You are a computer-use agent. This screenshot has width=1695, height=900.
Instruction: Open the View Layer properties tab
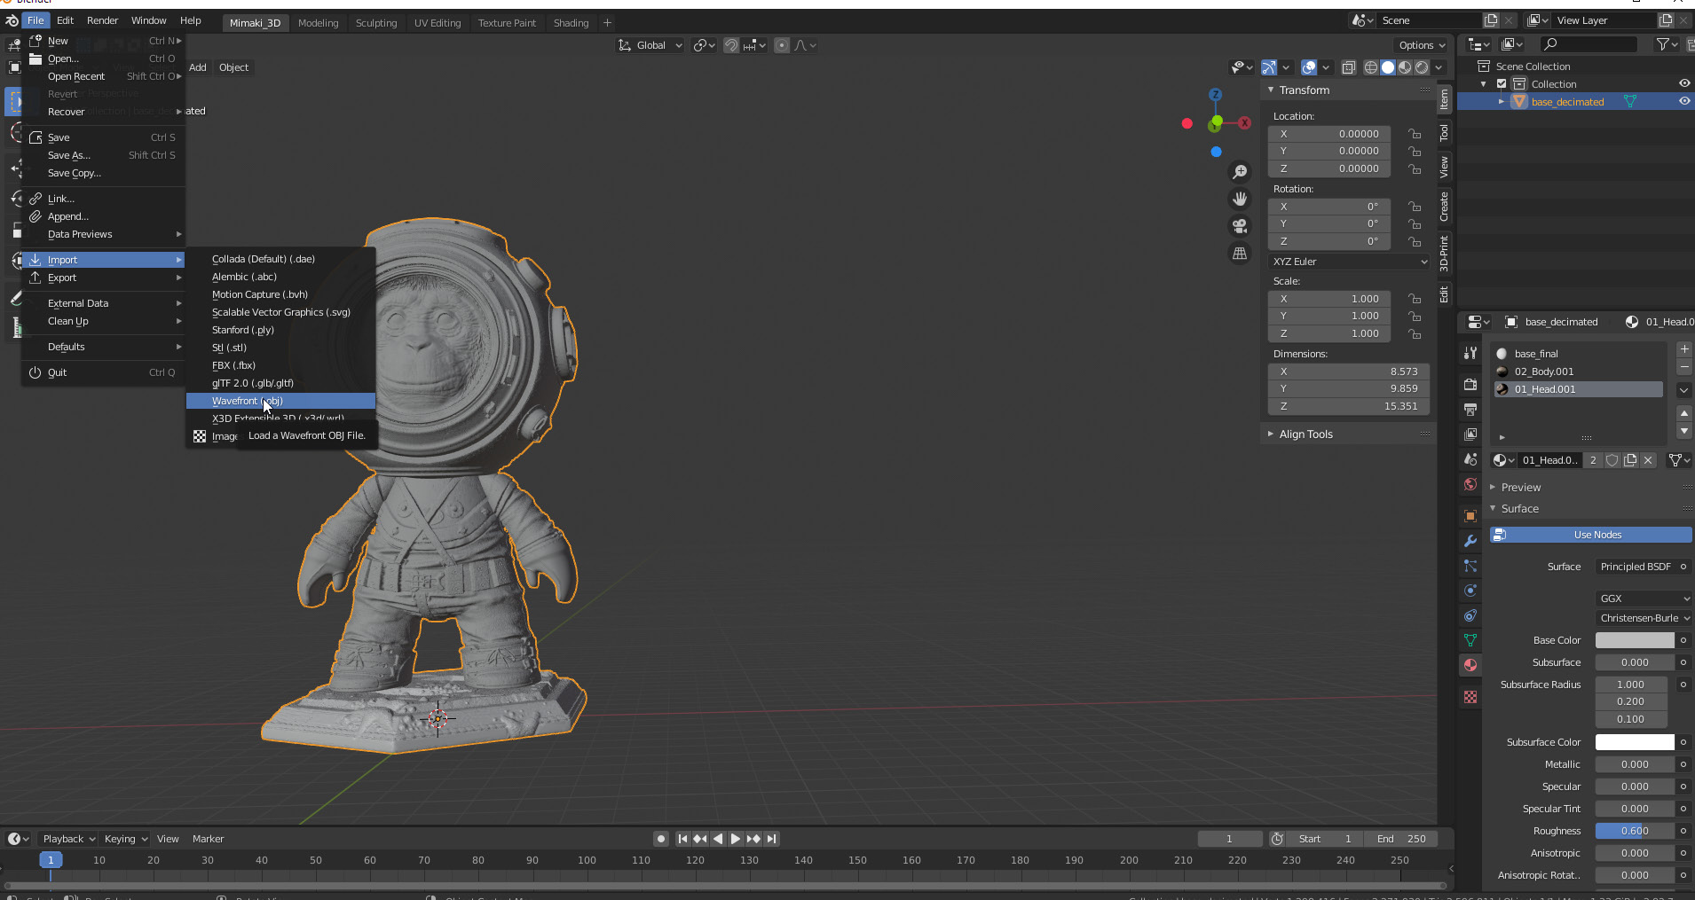(1470, 434)
